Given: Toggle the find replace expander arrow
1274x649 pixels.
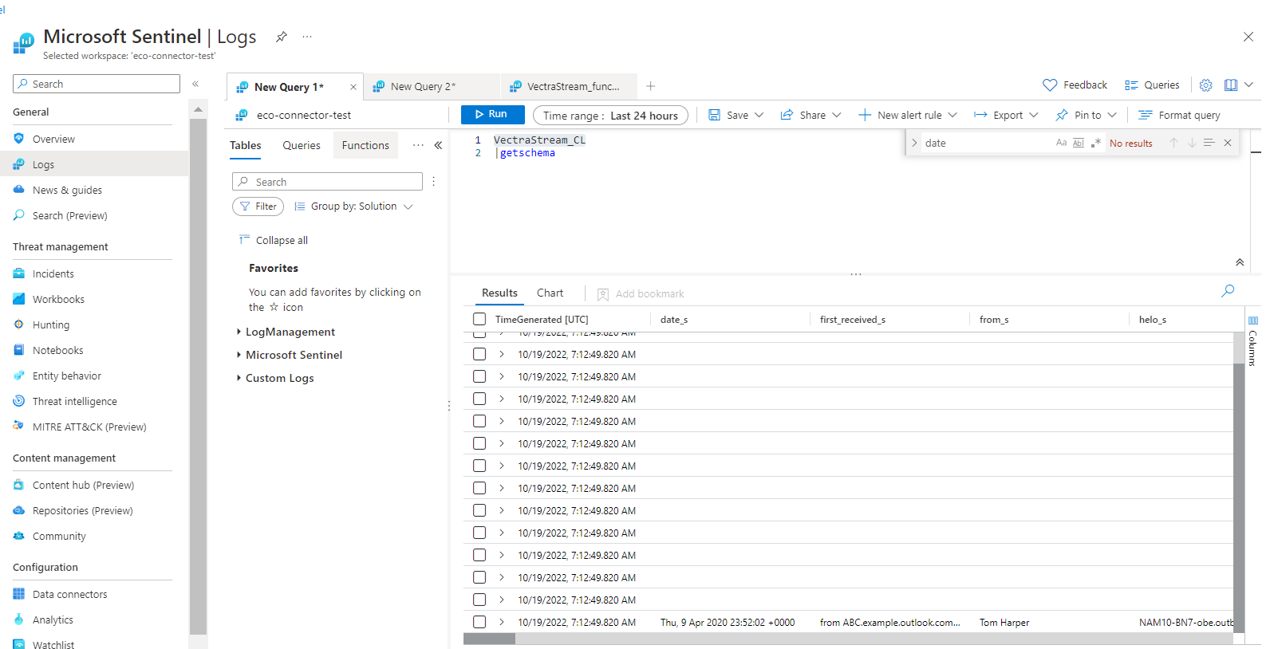Looking at the screenshot, I should [914, 144].
